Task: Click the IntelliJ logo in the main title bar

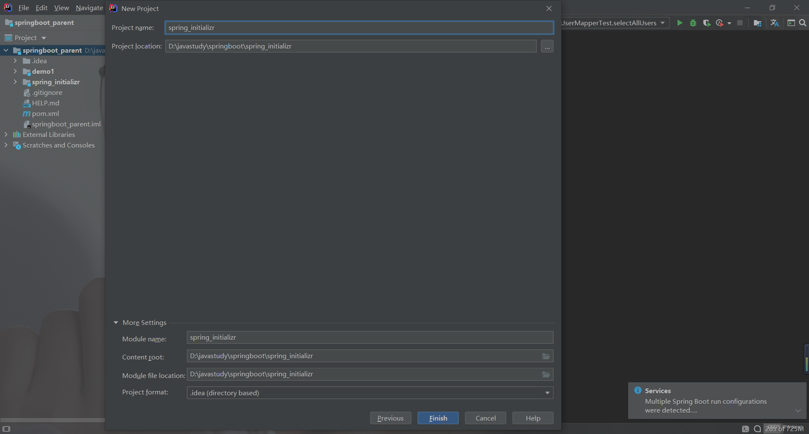Action: 8,8
